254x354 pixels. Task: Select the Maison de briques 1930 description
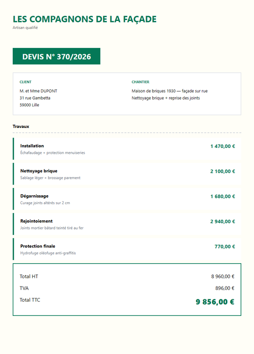169,91
